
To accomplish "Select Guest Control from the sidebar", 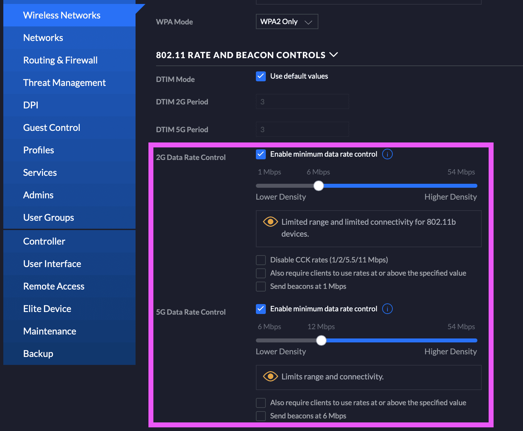I will coord(52,128).
